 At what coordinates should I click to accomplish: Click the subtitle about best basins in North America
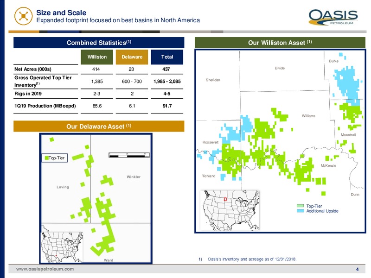pos(118,20)
